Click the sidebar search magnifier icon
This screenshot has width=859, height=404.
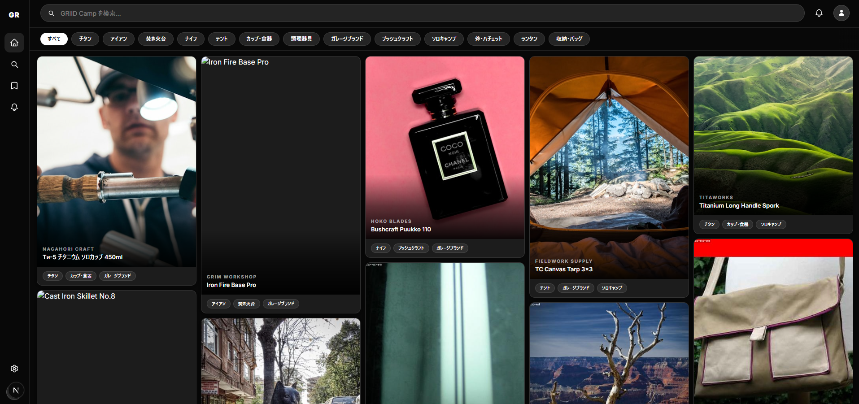click(x=14, y=65)
